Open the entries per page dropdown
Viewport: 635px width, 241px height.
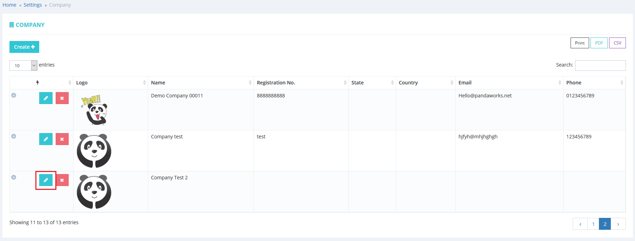pos(23,66)
